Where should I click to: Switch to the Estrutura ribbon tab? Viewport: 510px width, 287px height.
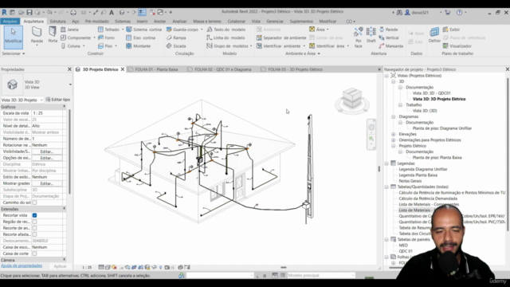click(x=57, y=22)
